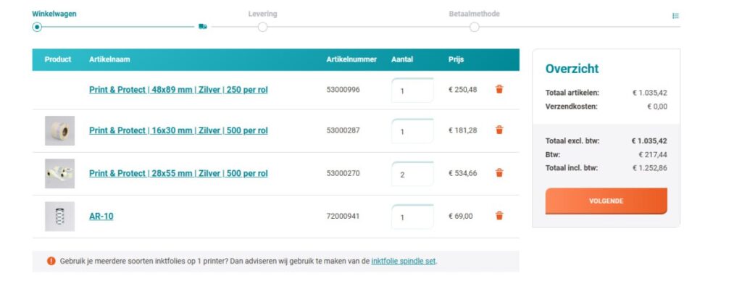Click the orange warning info icon

click(51, 261)
